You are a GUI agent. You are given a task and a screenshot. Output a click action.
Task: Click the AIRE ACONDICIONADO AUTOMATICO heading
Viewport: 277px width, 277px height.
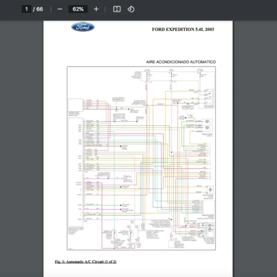181,62
